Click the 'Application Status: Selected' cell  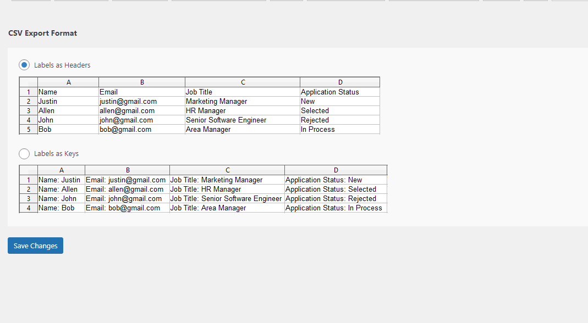coord(331,190)
